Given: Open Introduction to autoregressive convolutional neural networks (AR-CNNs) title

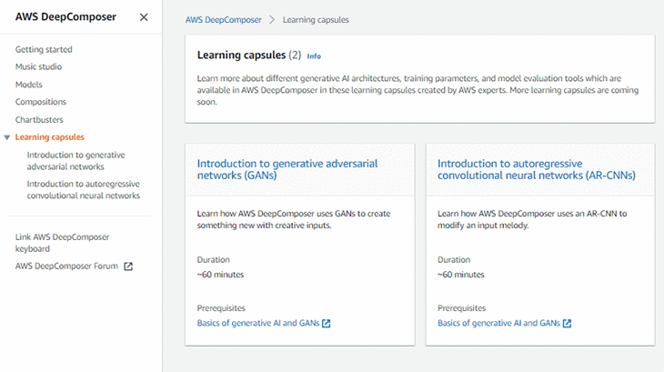Looking at the screenshot, I should coord(536,169).
